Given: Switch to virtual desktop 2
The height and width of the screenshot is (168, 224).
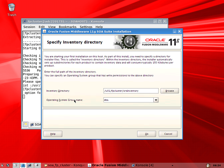Looking at the screenshot, I should tap(22, 165).
